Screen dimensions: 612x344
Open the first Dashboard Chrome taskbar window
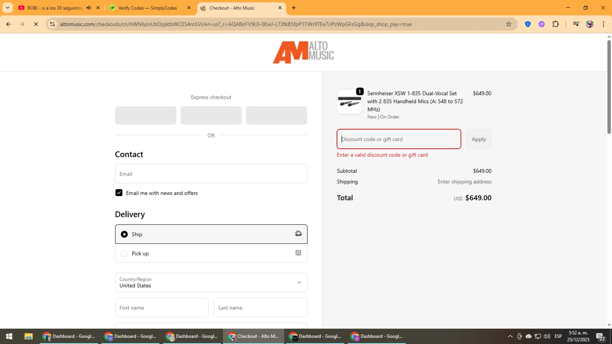[69, 336]
